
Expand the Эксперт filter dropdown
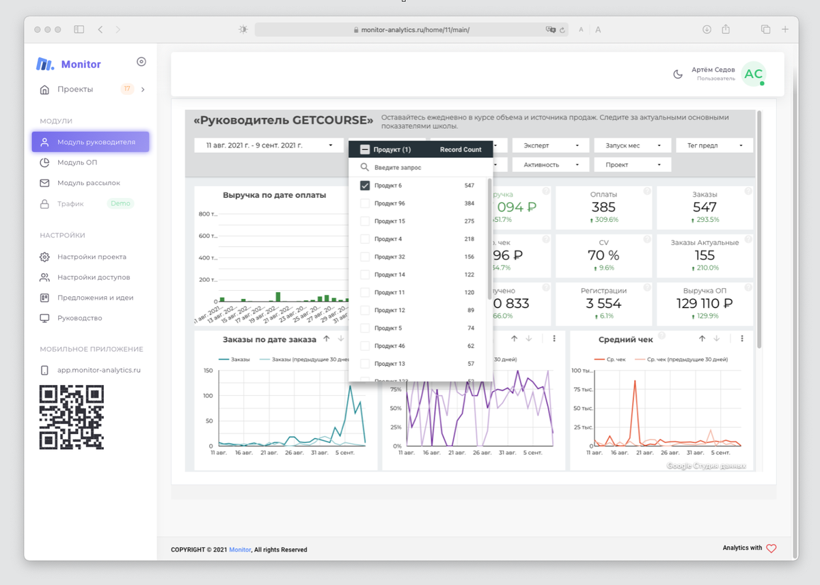tap(551, 145)
